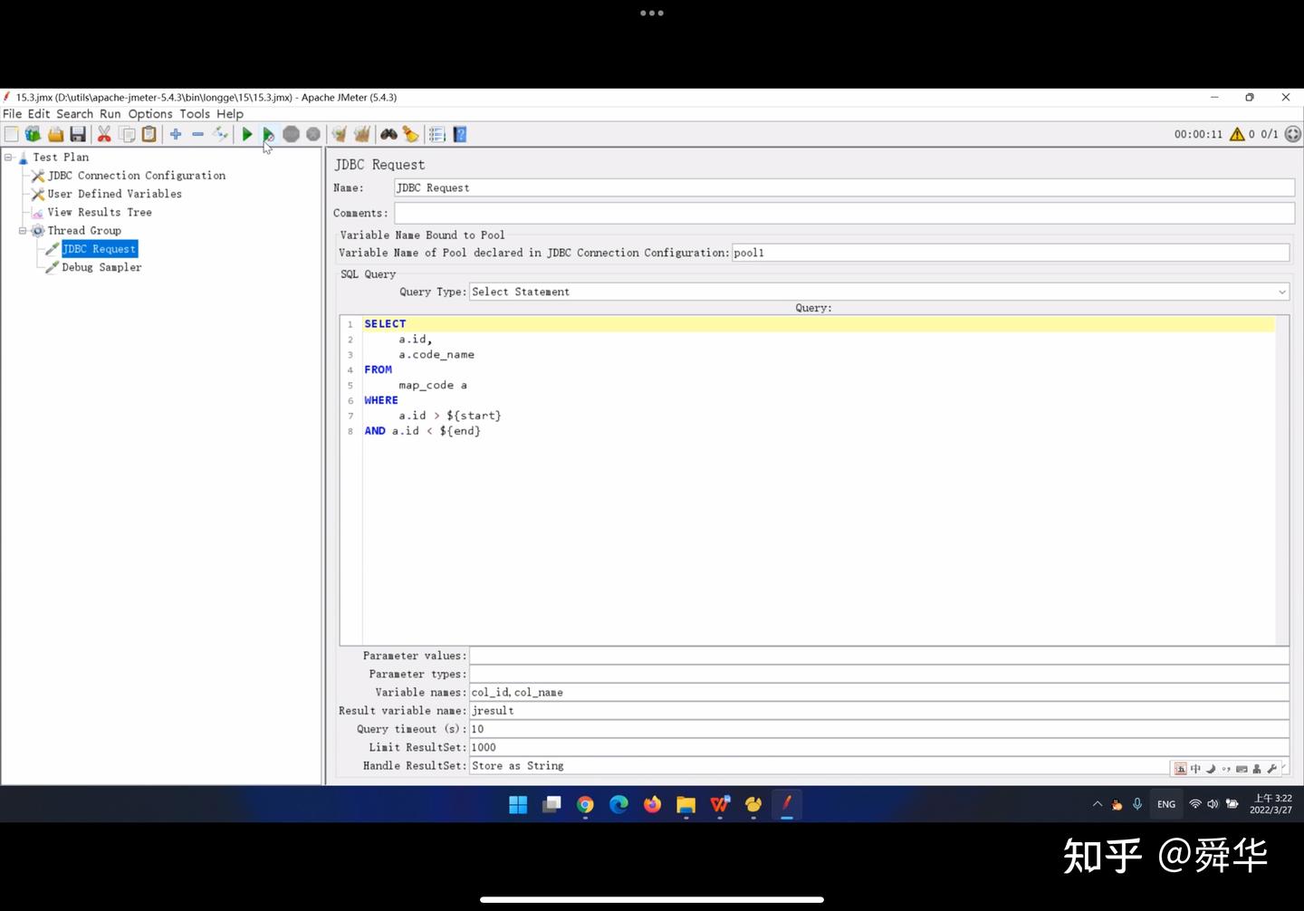1304x911 pixels.
Task: Click the Cut scissors icon
Action: (103, 134)
